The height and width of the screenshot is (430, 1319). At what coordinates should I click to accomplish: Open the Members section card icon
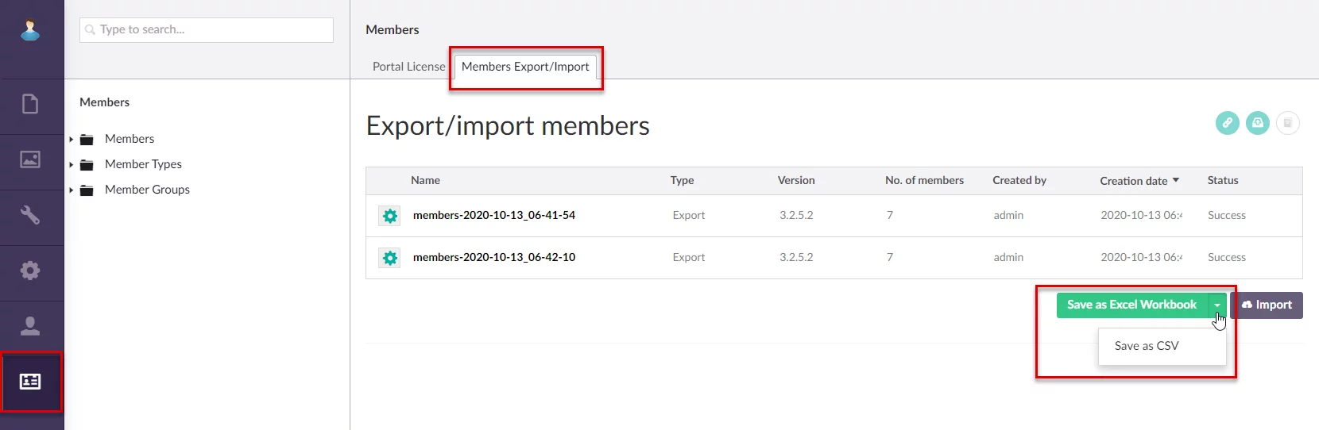pyautogui.click(x=30, y=382)
